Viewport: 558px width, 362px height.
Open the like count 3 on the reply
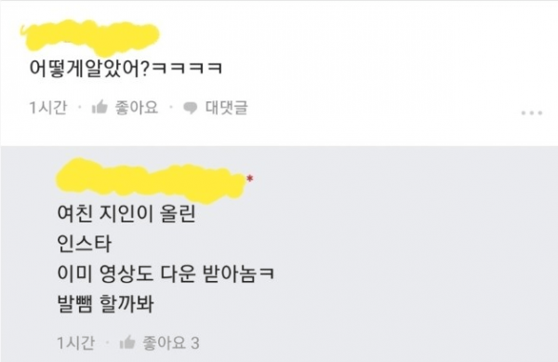195,343
